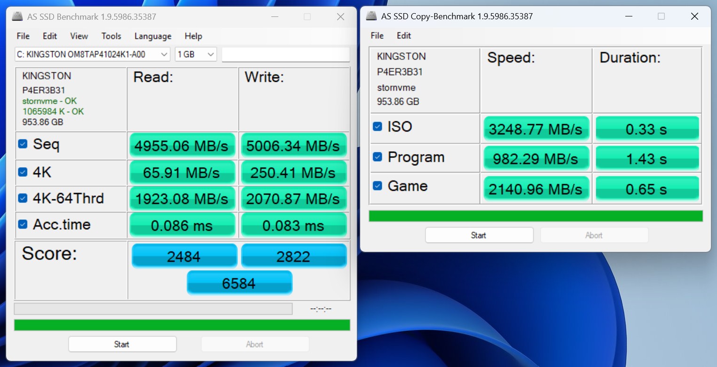Click the 4K-64Thrd read result 1923.08 MB/s
The image size is (717, 367).
point(182,199)
